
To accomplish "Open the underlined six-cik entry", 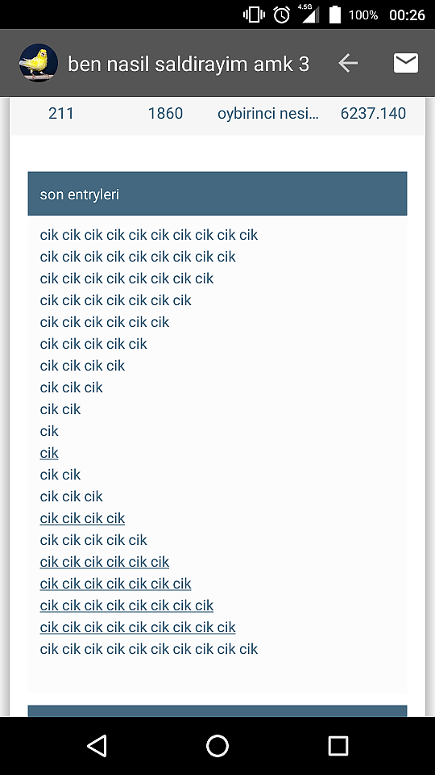I will 105,562.
